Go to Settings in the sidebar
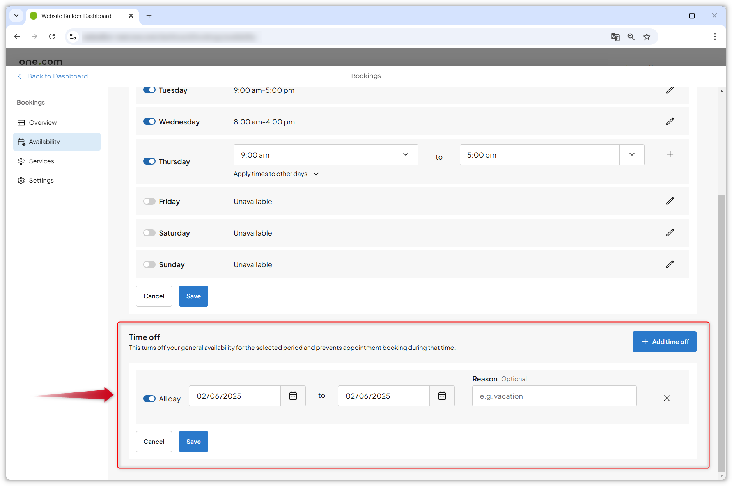 point(41,180)
